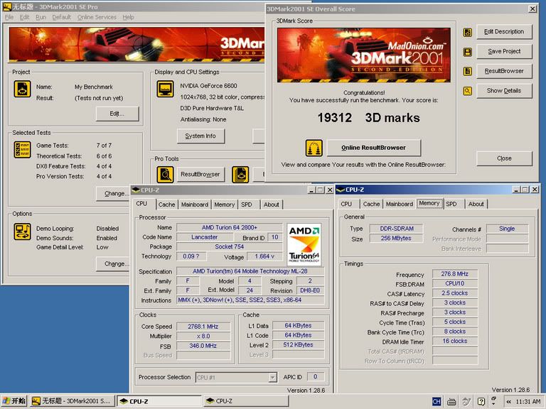Click the 11:31 AM taskbar clock
This screenshot has height=409, width=546.
coord(528,402)
